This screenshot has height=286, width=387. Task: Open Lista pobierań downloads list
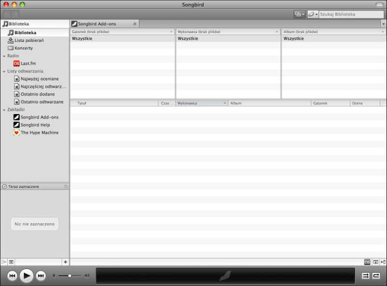pyautogui.click(x=35, y=40)
